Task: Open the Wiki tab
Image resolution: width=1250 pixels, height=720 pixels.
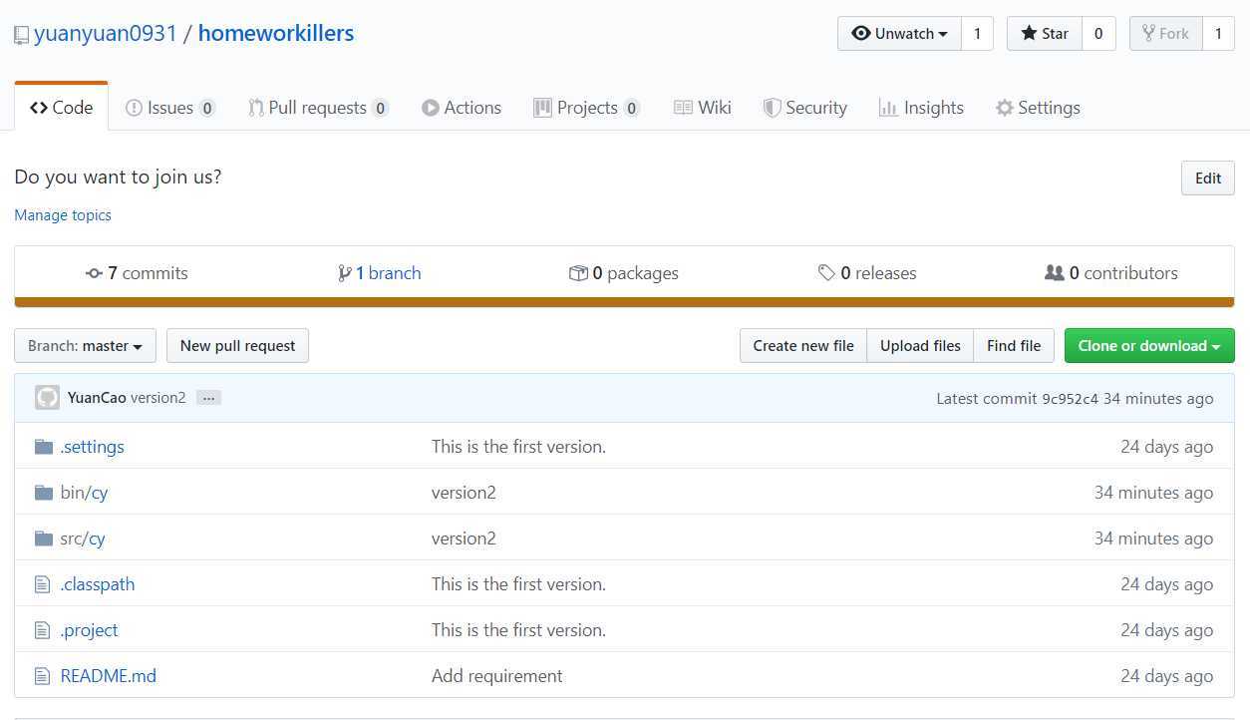Action: (703, 108)
